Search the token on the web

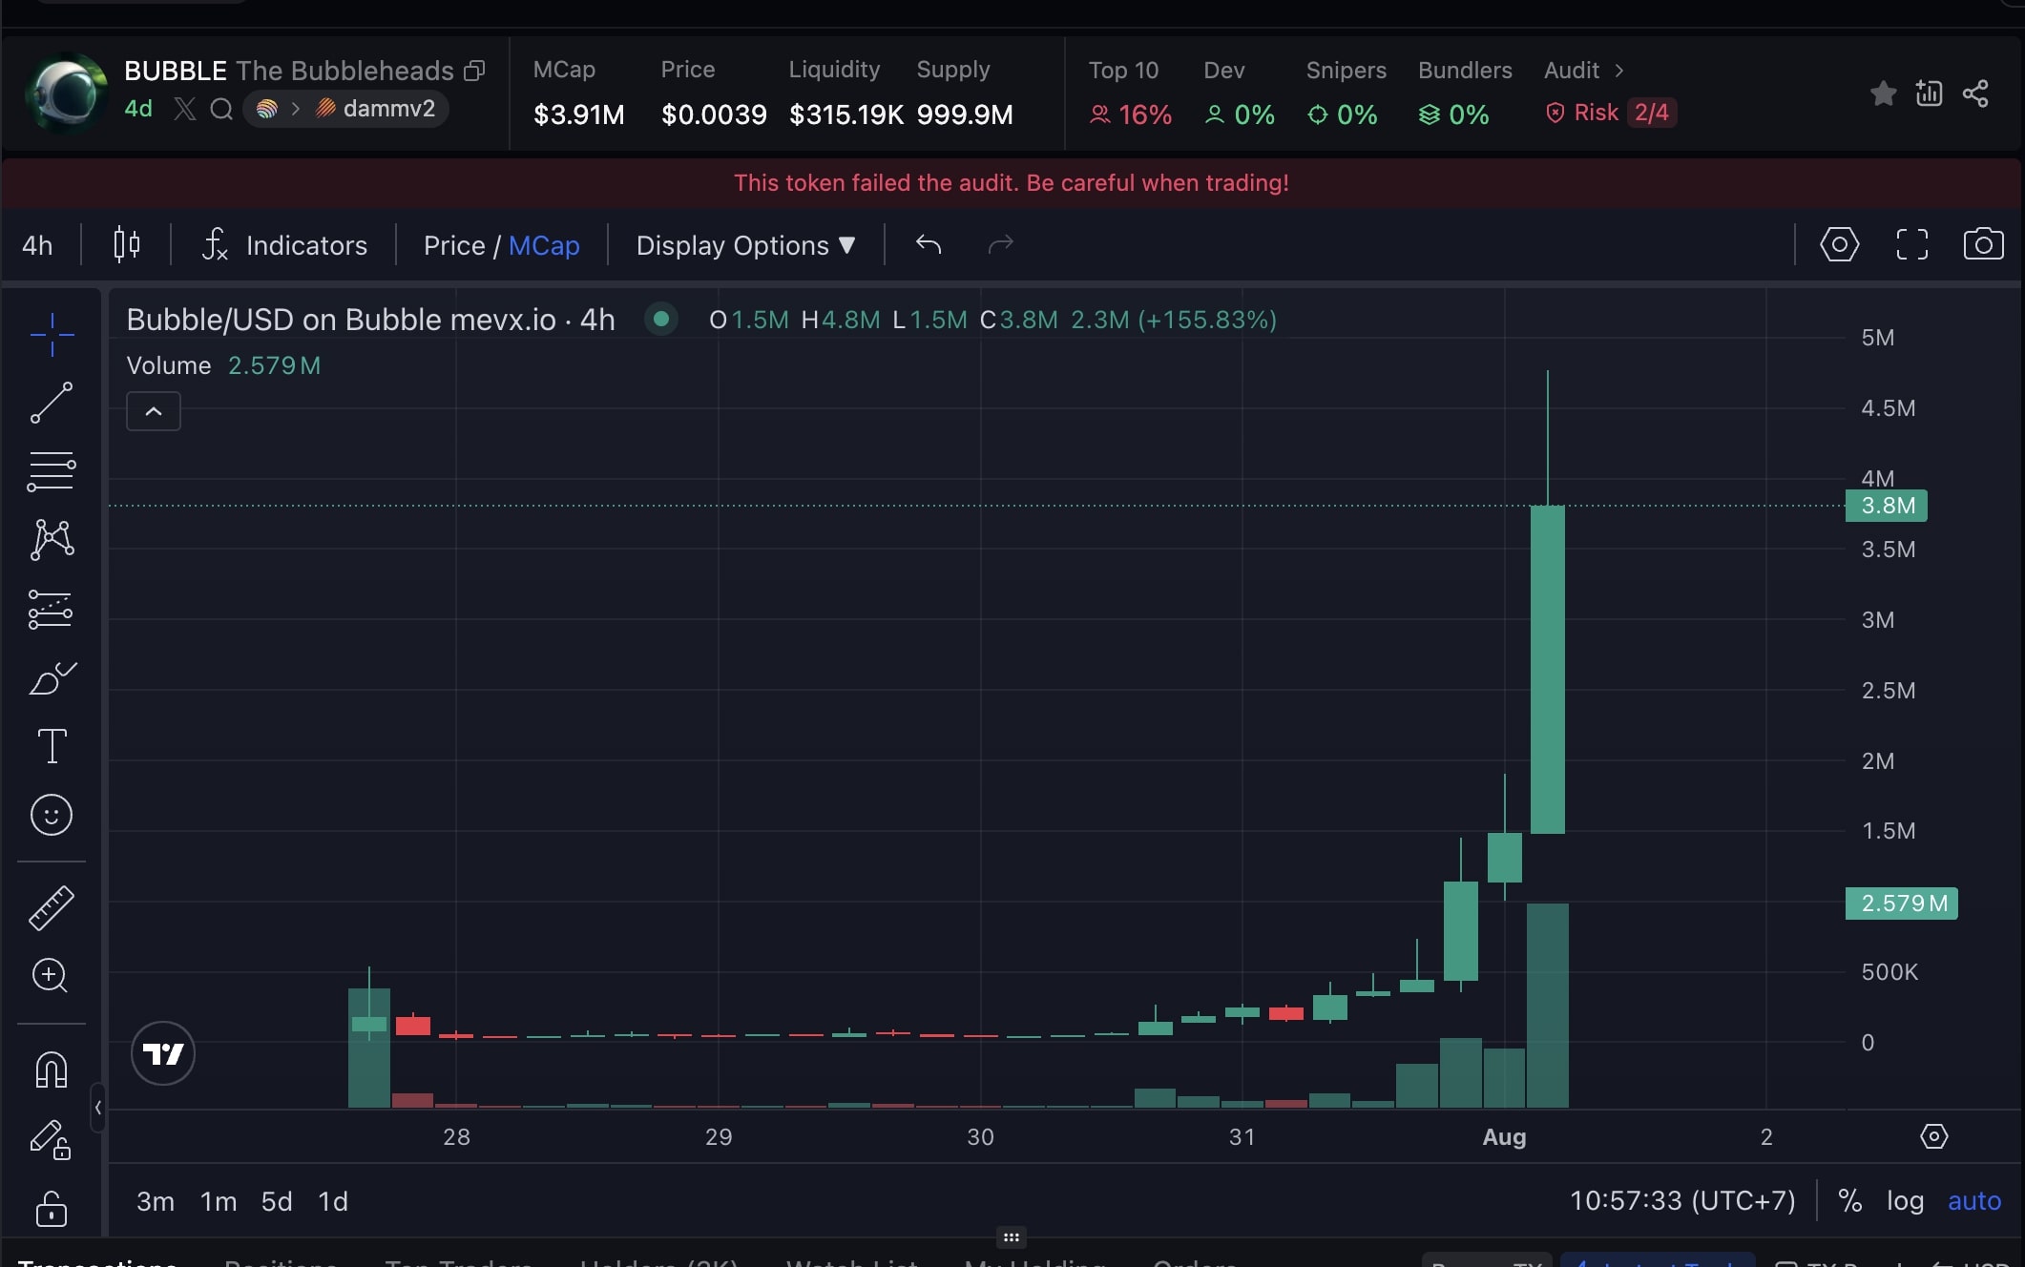pos(221,109)
